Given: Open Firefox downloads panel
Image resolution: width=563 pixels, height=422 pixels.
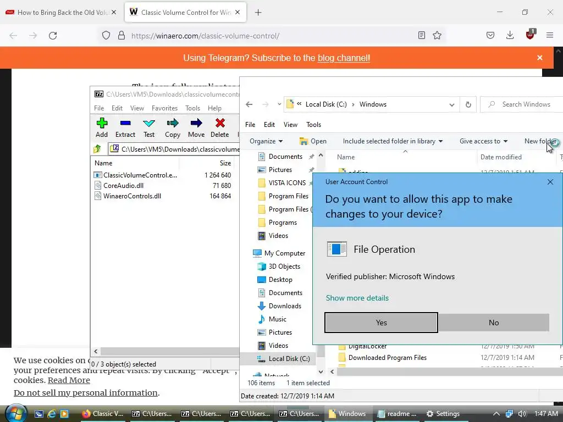Looking at the screenshot, I should 510,35.
